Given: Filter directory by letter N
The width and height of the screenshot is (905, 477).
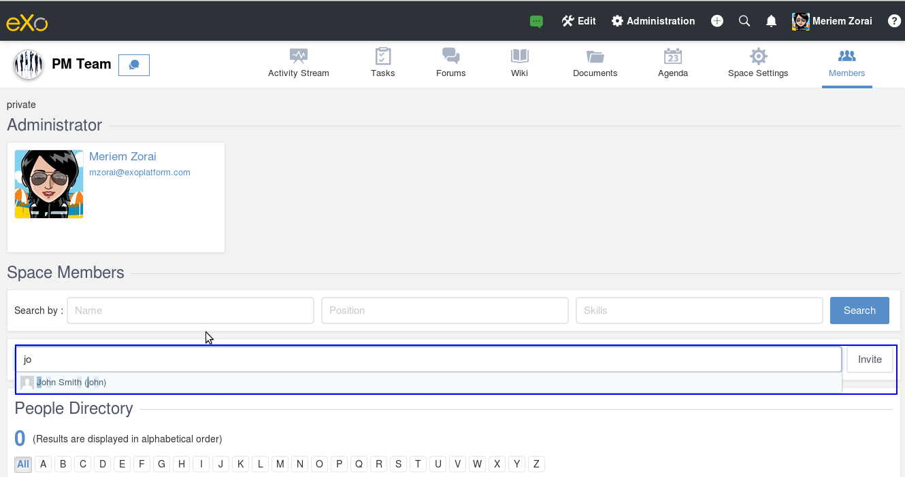Looking at the screenshot, I should 299,464.
